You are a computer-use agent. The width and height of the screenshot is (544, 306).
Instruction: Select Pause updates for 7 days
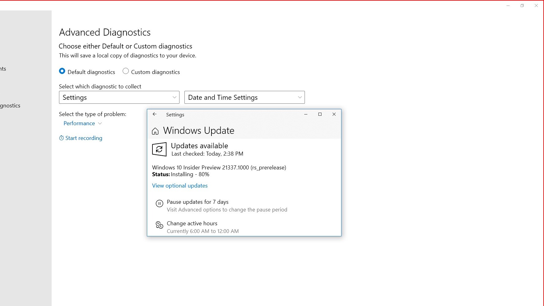pos(198,202)
